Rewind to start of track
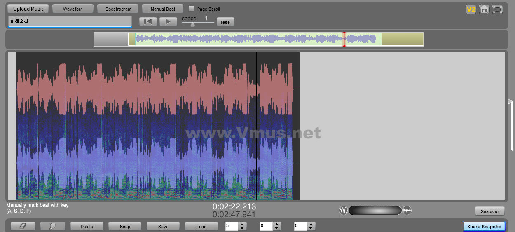This screenshot has height=232, width=515. 148,22
